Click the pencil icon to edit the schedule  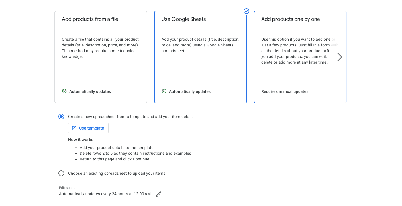(x=158, y=194)
